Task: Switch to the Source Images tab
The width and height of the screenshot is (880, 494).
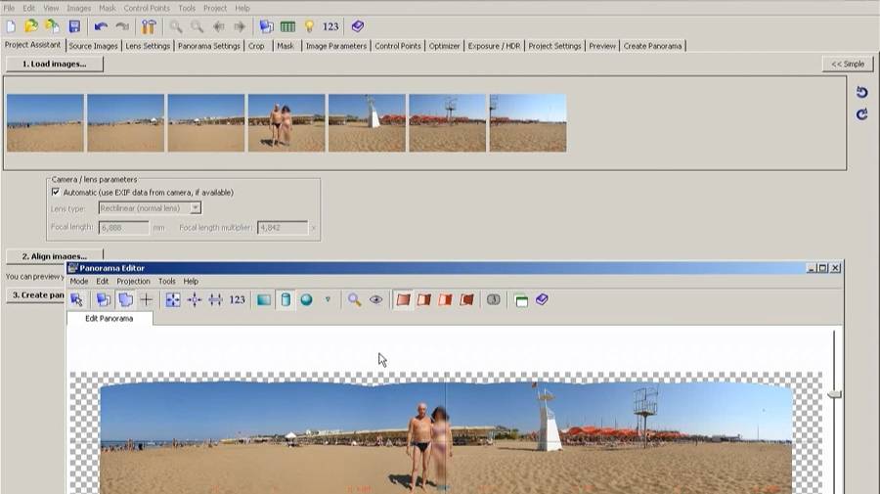Action: (x=93, y=46)
